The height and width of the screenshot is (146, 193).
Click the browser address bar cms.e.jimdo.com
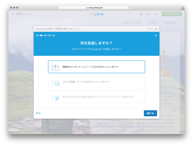coord(94,8)
